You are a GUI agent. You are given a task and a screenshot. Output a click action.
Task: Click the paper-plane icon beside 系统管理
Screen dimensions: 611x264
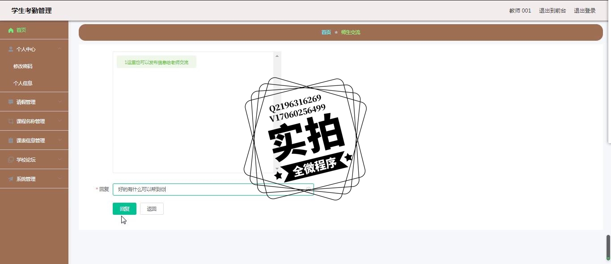click(11, 179)
